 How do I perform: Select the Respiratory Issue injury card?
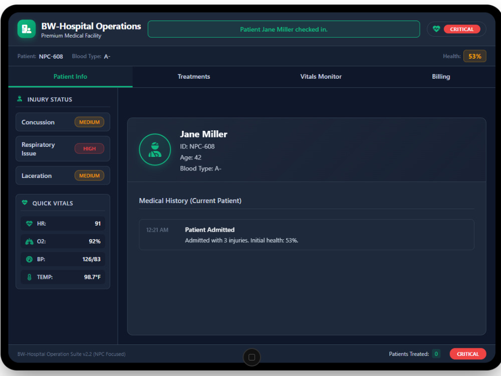coord(63,149)
